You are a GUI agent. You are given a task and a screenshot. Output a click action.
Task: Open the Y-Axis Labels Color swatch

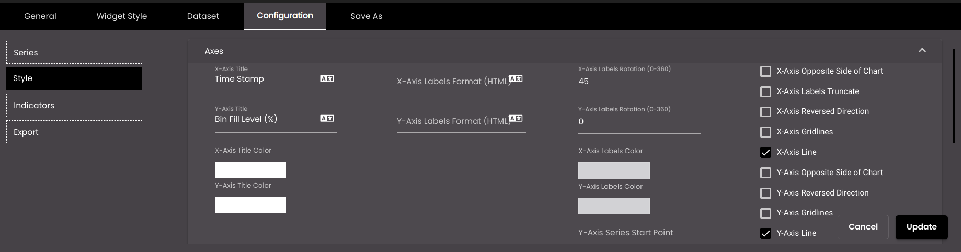point(614,206)
